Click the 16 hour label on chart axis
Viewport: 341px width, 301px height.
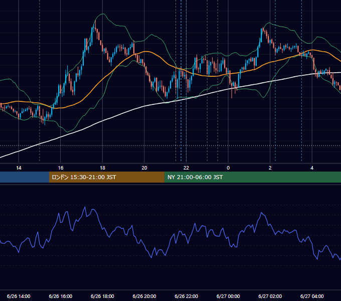pyautogui.click(x=61, y=168)
